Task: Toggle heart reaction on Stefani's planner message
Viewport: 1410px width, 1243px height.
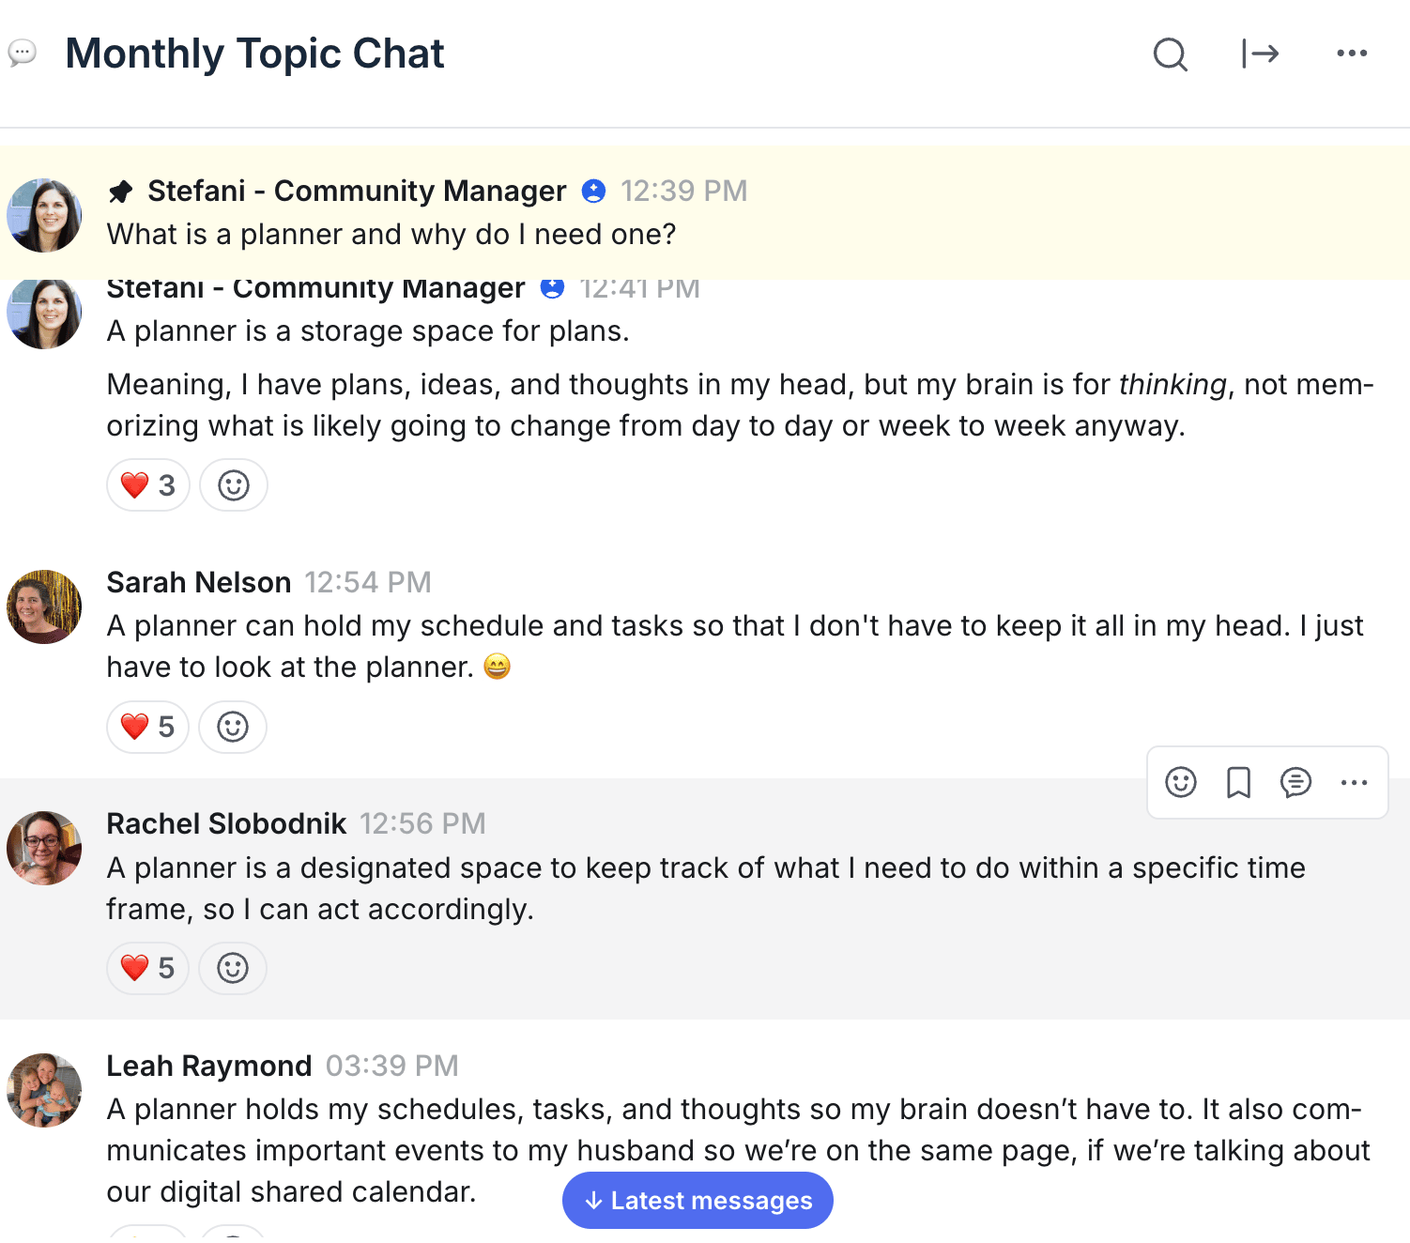Action: (148, 485)
